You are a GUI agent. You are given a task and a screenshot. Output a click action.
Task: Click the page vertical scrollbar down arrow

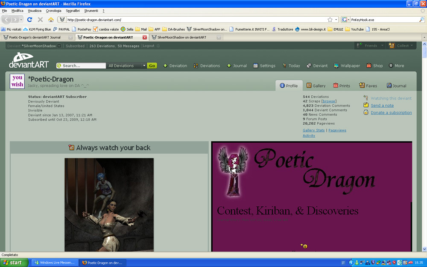pos(424,249)
